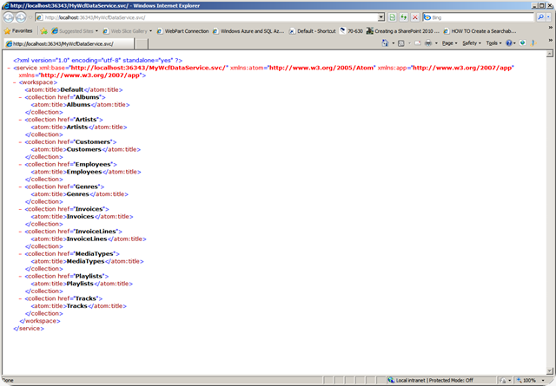Screen dimensions: 556x386
Task: Collapse the Albums collection node
Action: tap(20, 97)
